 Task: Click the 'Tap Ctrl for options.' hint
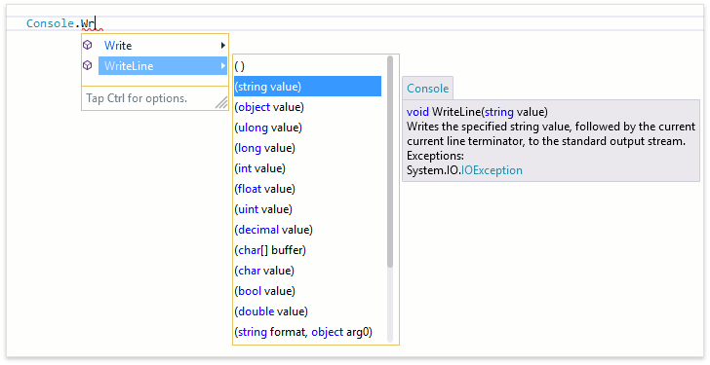(137, 98)
